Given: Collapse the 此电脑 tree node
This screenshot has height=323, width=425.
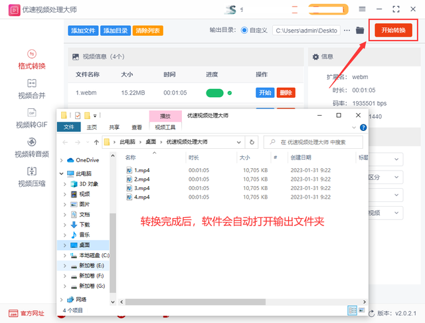Looking at the screenshot, I should pos(62,173).
